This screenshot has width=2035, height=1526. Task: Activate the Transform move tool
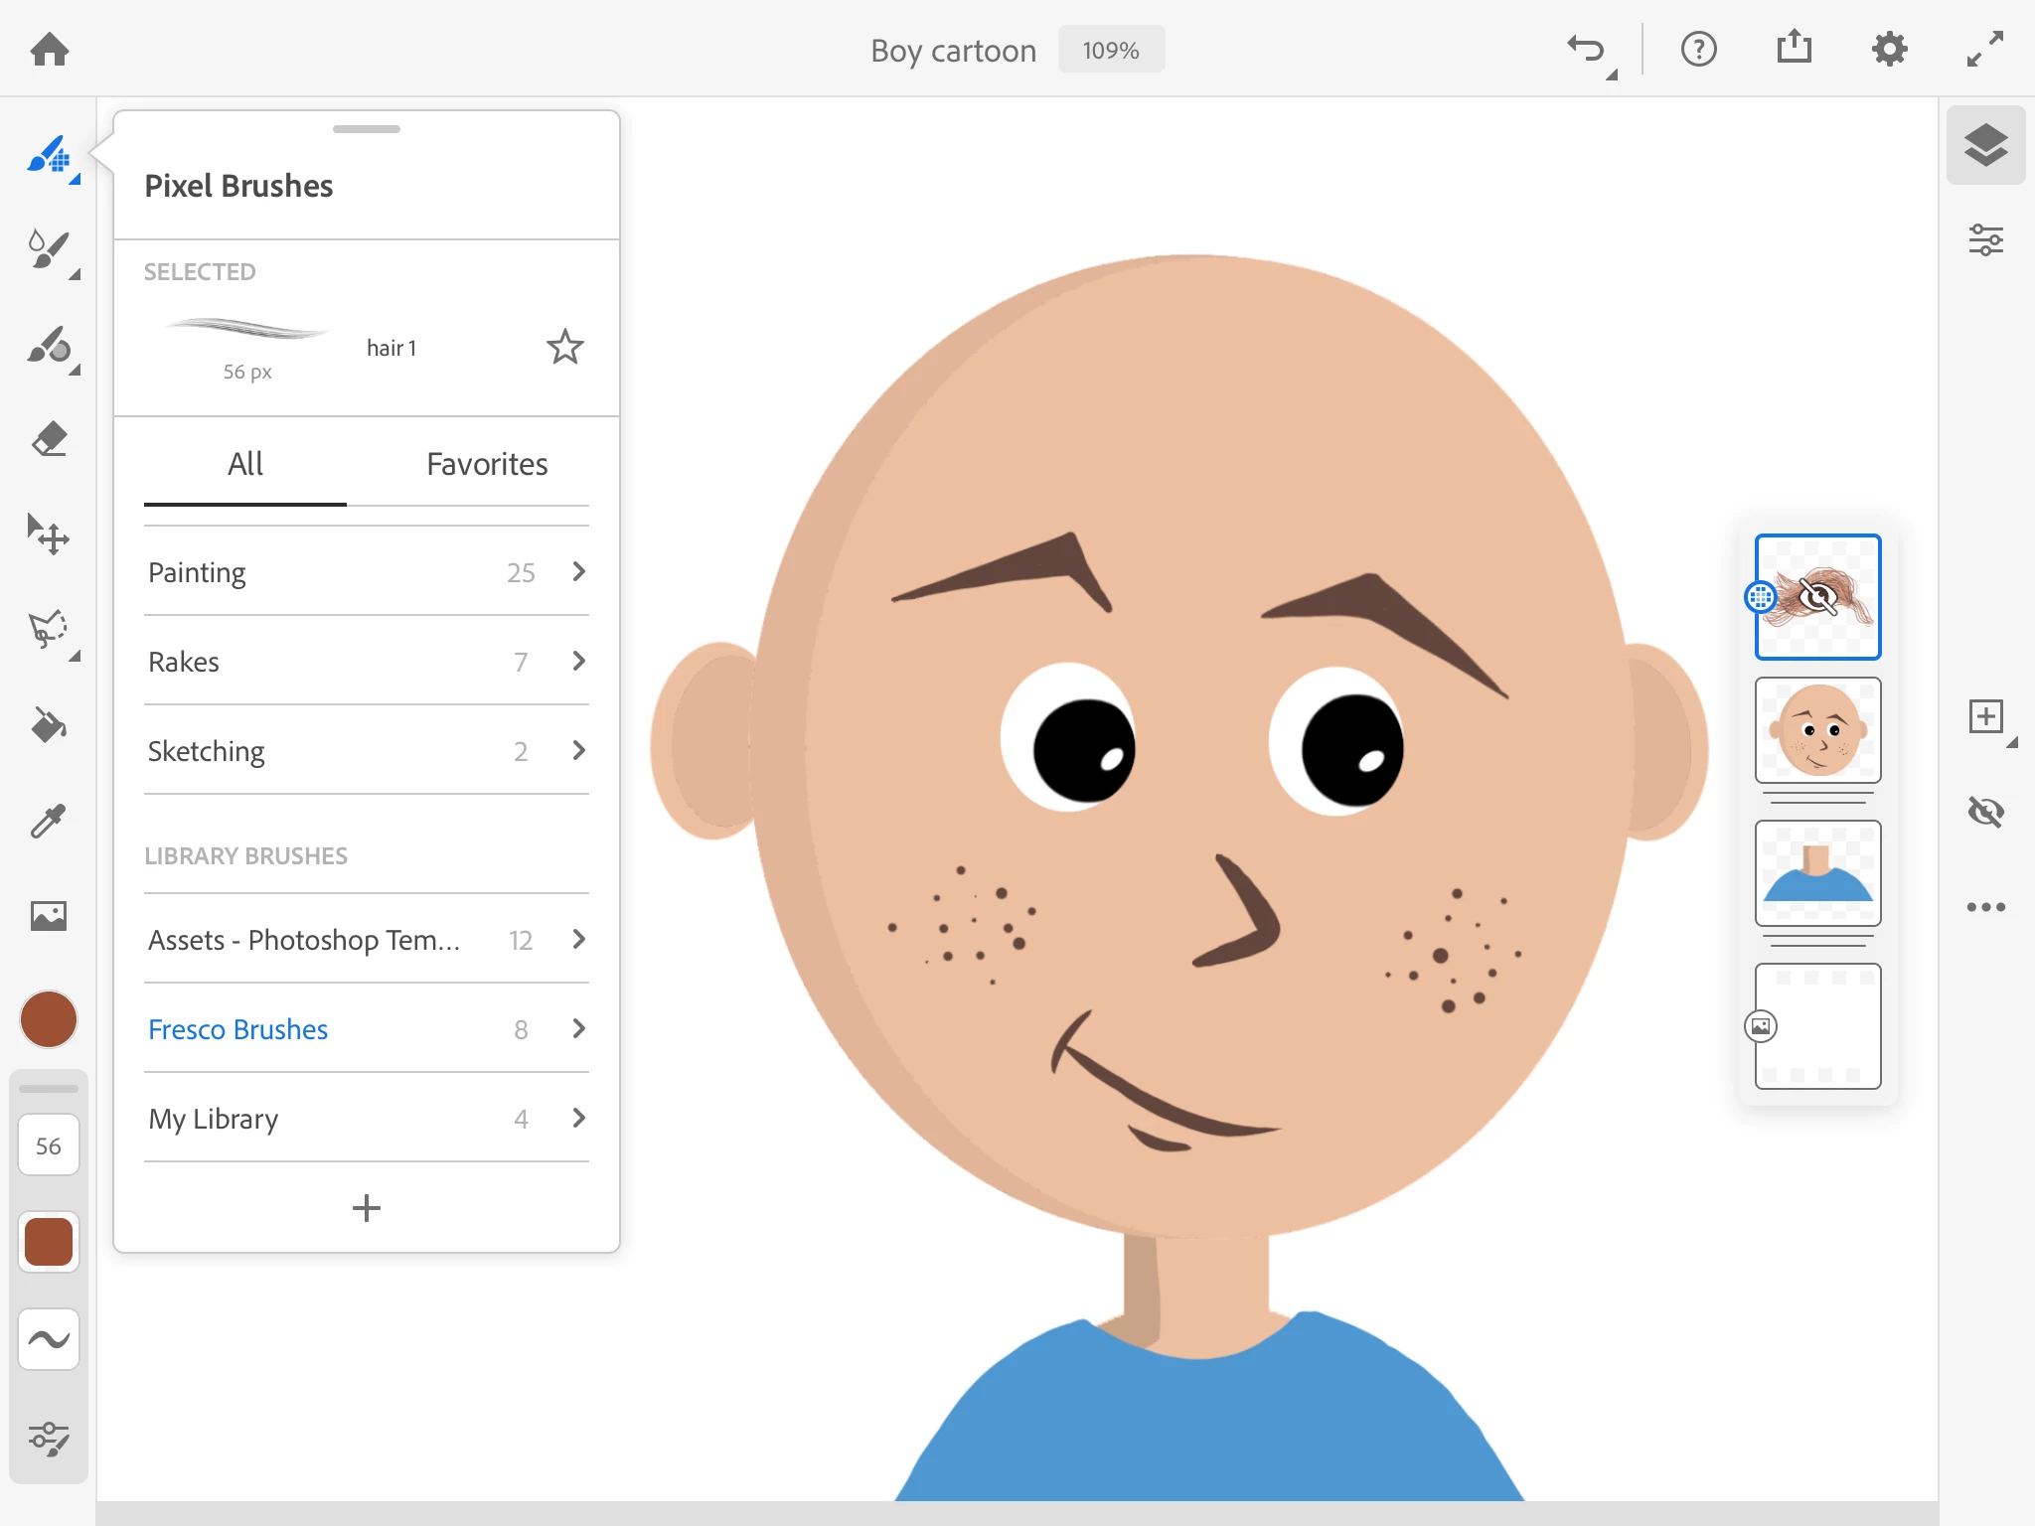49,534
